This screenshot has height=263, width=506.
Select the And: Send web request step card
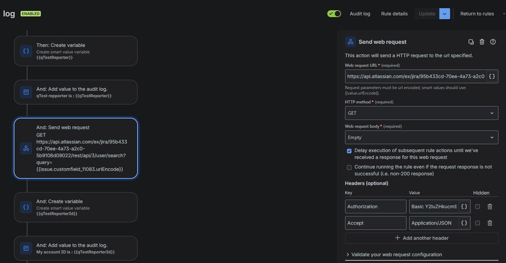76,148
